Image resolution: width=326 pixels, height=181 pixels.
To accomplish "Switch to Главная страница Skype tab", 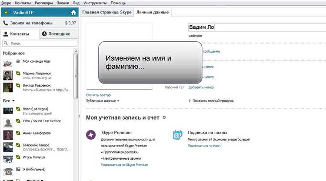I will (x=107, y=12).
